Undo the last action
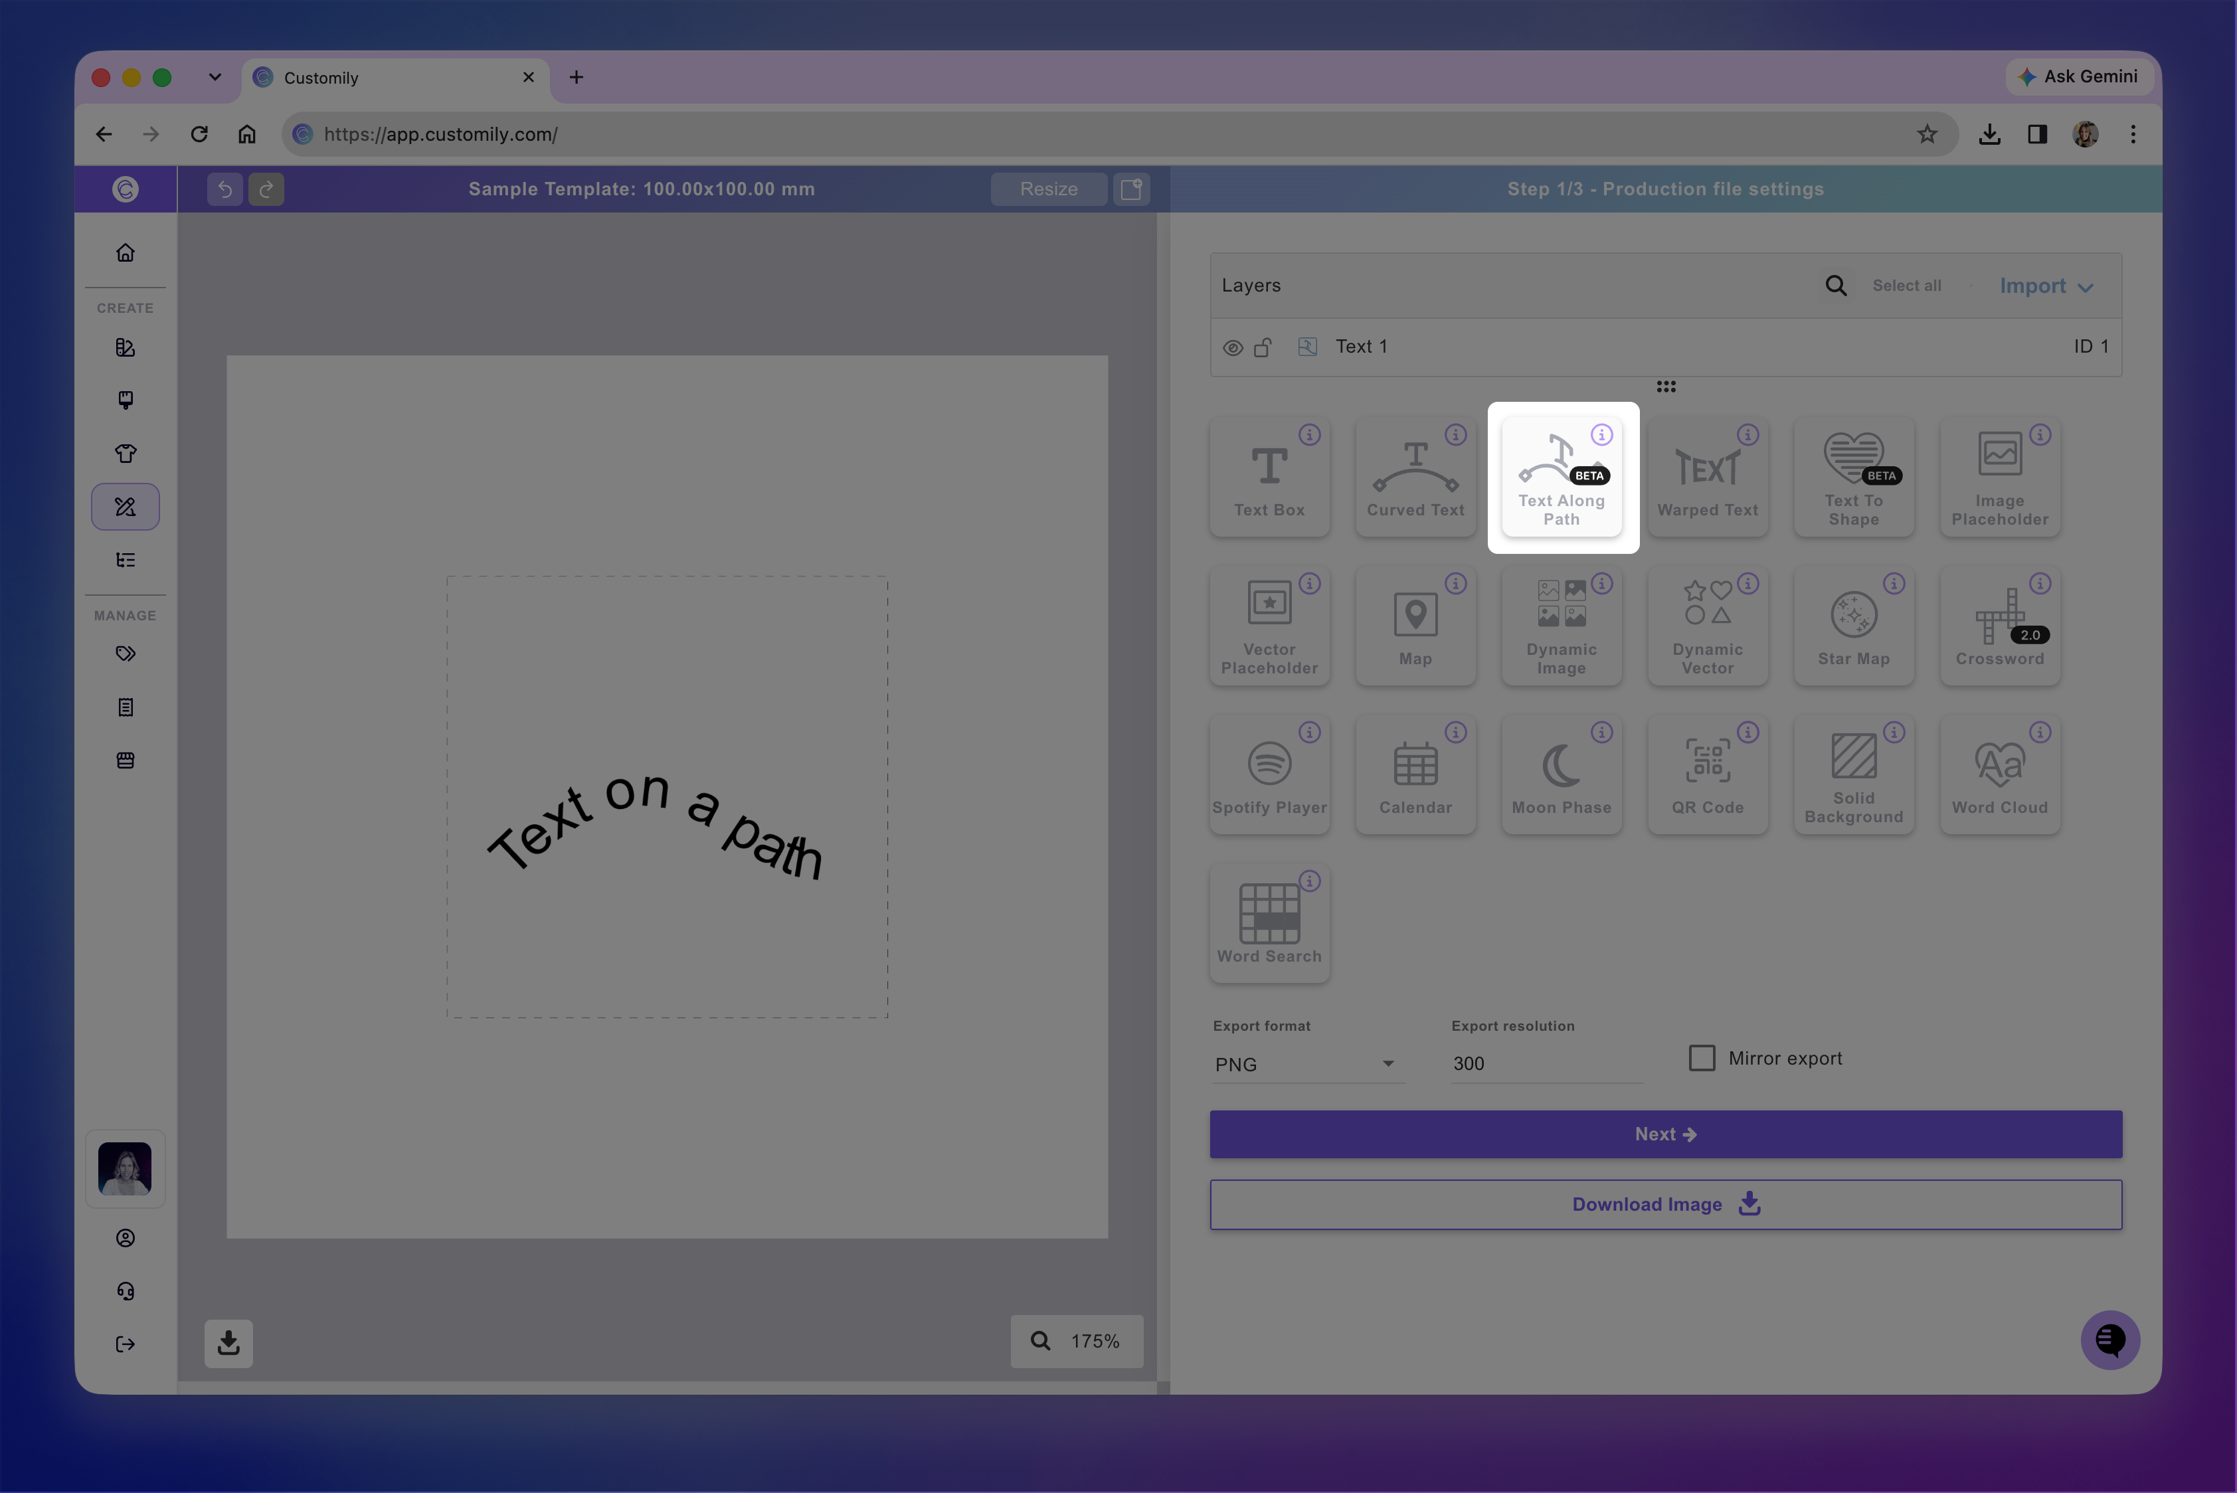The image size is (2237, 1493). [x=224, y=189]
